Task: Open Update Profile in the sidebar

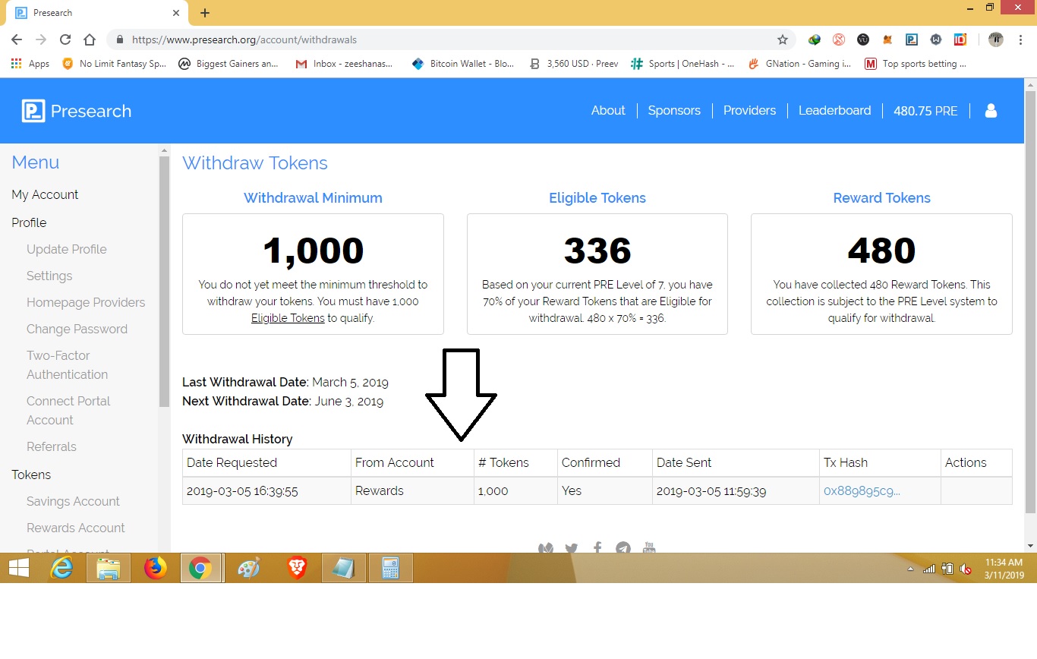Action: point(67,249)
